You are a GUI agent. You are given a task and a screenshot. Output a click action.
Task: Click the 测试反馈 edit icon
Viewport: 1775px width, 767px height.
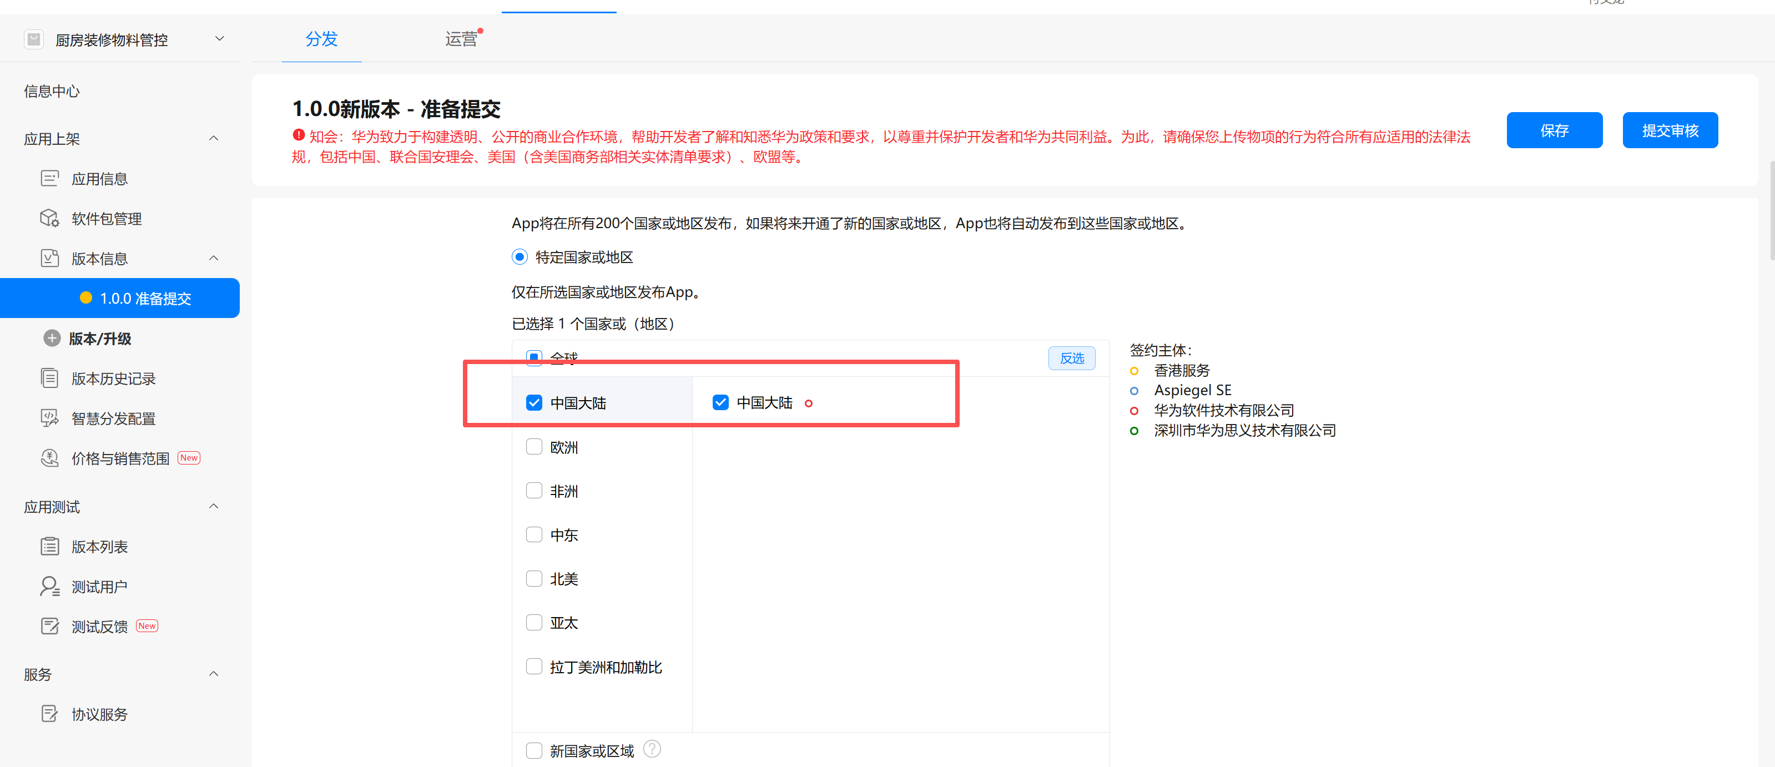point(49,627)
